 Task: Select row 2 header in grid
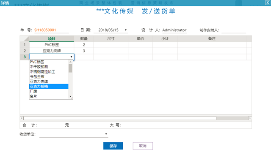(x=25, y=51)
